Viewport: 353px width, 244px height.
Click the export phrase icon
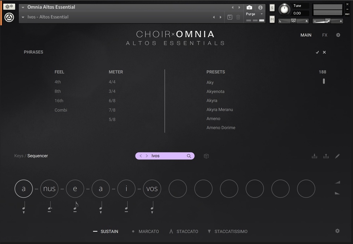point(326,155)
